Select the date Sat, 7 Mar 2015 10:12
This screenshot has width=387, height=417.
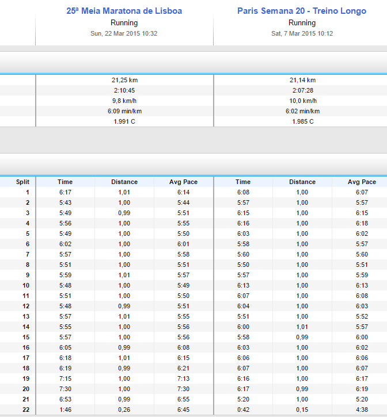point(302,33)
